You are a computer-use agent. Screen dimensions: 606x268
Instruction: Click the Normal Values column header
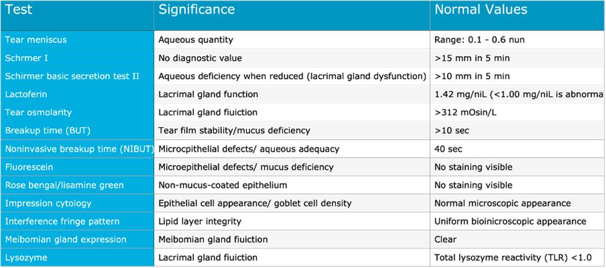(x=481, y=10)
